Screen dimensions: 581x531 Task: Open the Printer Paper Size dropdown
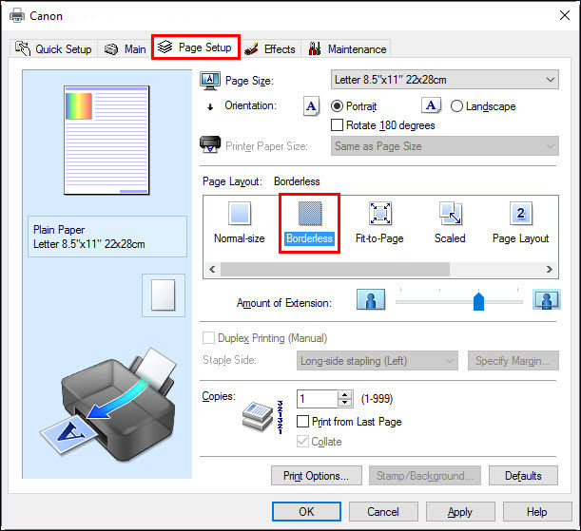(445, 146)
